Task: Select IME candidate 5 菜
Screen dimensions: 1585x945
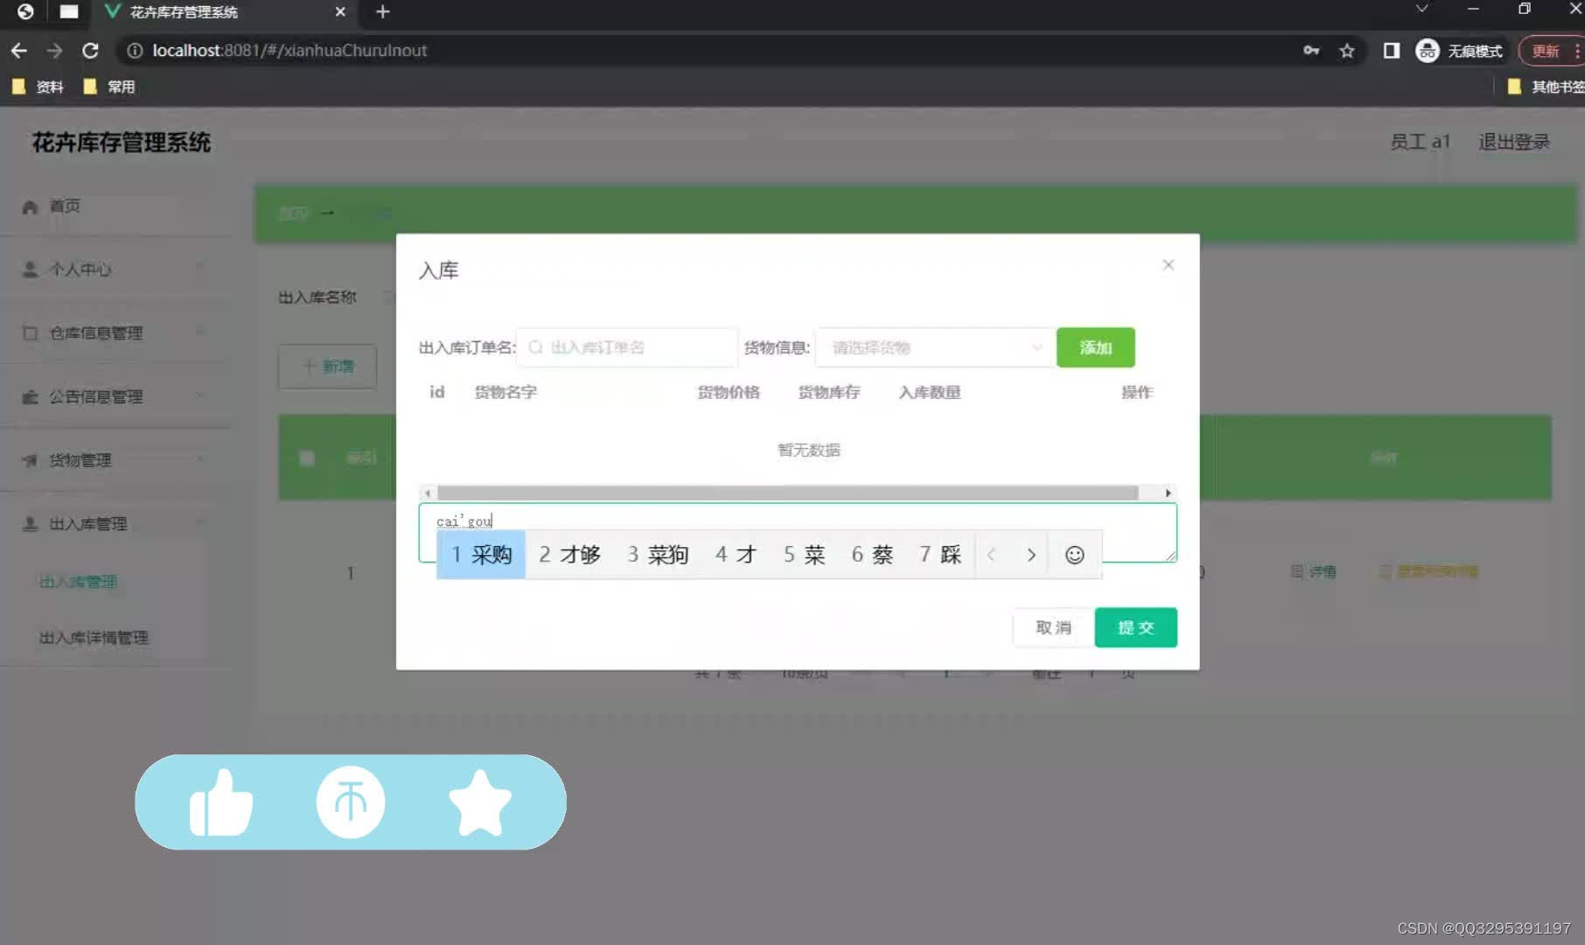Action: pyautogui.click(x=804, y=555)
